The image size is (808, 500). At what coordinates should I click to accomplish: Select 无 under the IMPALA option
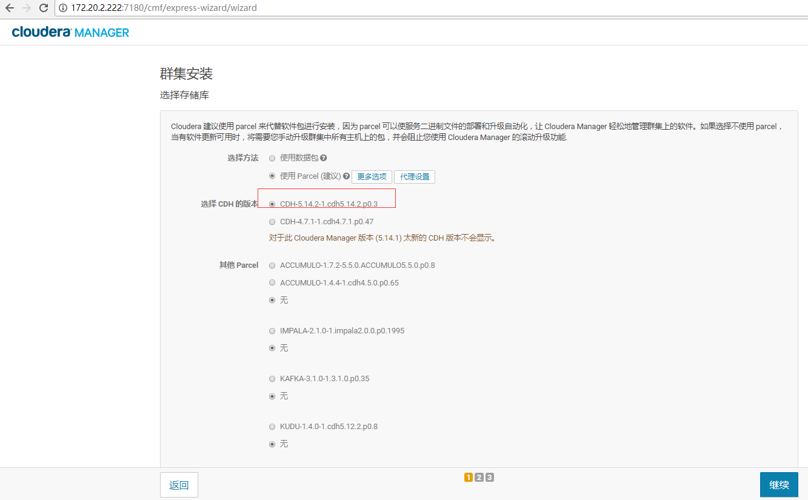pos(272,348)
